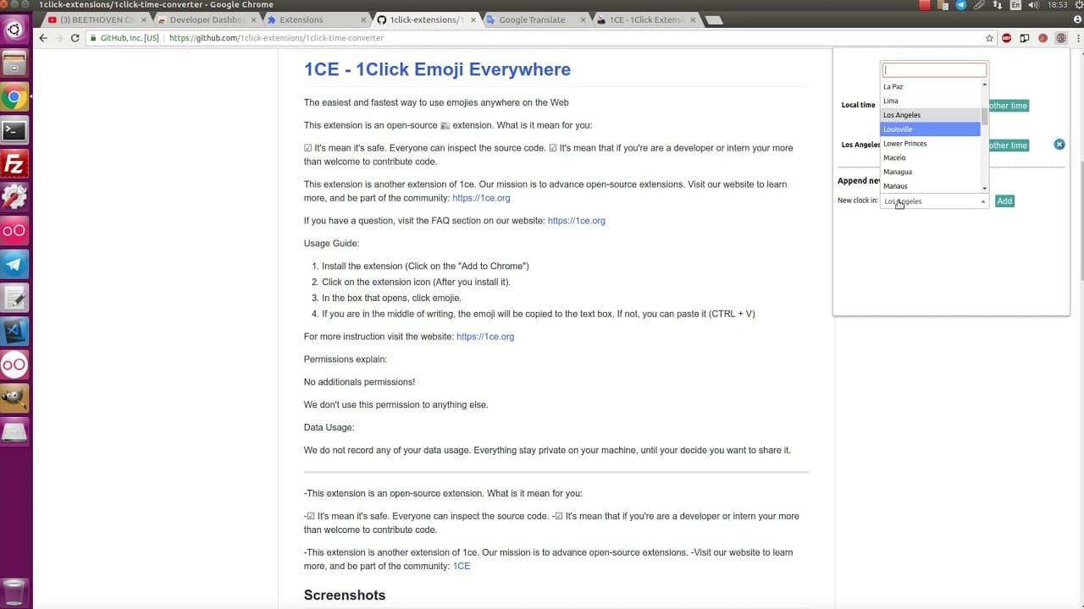Select Los Angeles in city list
The height and width of the screenshot is (609, 1084).
coord(930,115)
